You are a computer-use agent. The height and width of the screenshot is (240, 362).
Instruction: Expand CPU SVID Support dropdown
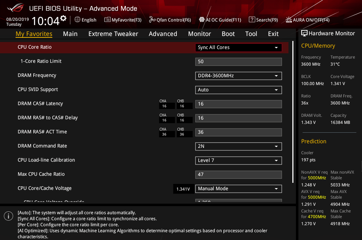(239, 90)
